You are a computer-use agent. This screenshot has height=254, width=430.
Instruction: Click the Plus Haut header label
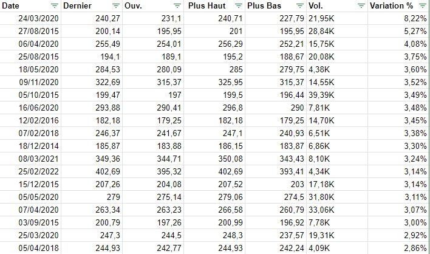coord(208,5)
